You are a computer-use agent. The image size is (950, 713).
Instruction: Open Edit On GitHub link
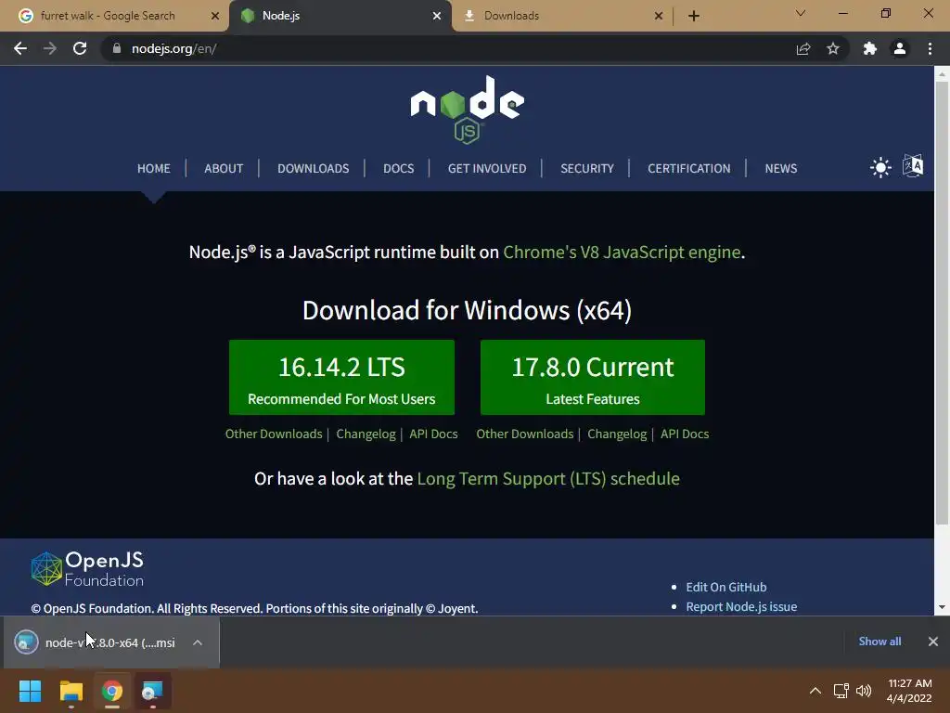725,587
